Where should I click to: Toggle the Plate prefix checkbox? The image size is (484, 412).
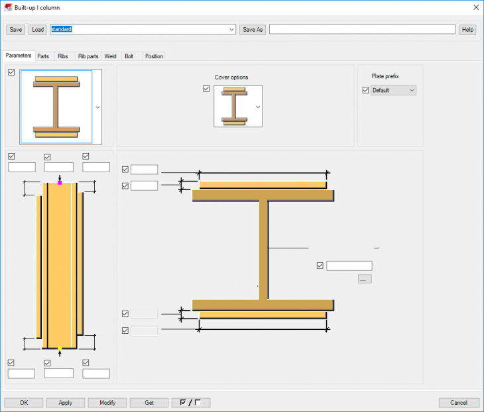point(365,90)
